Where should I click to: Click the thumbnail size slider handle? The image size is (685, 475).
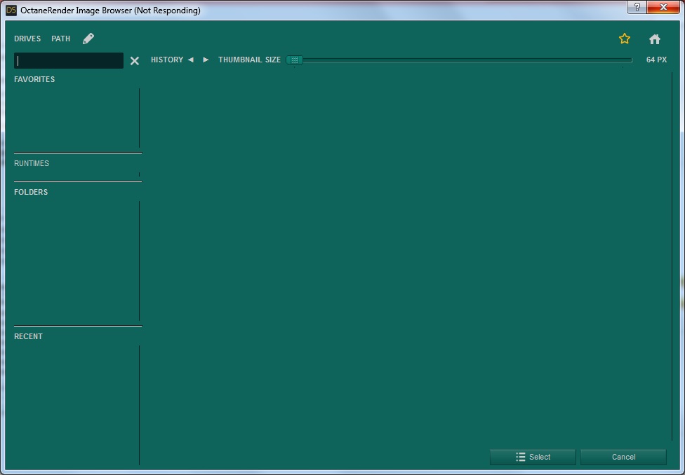coord(295,60)
